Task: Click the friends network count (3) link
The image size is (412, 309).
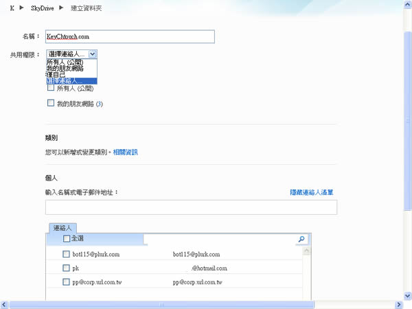Action: [100, 104]
